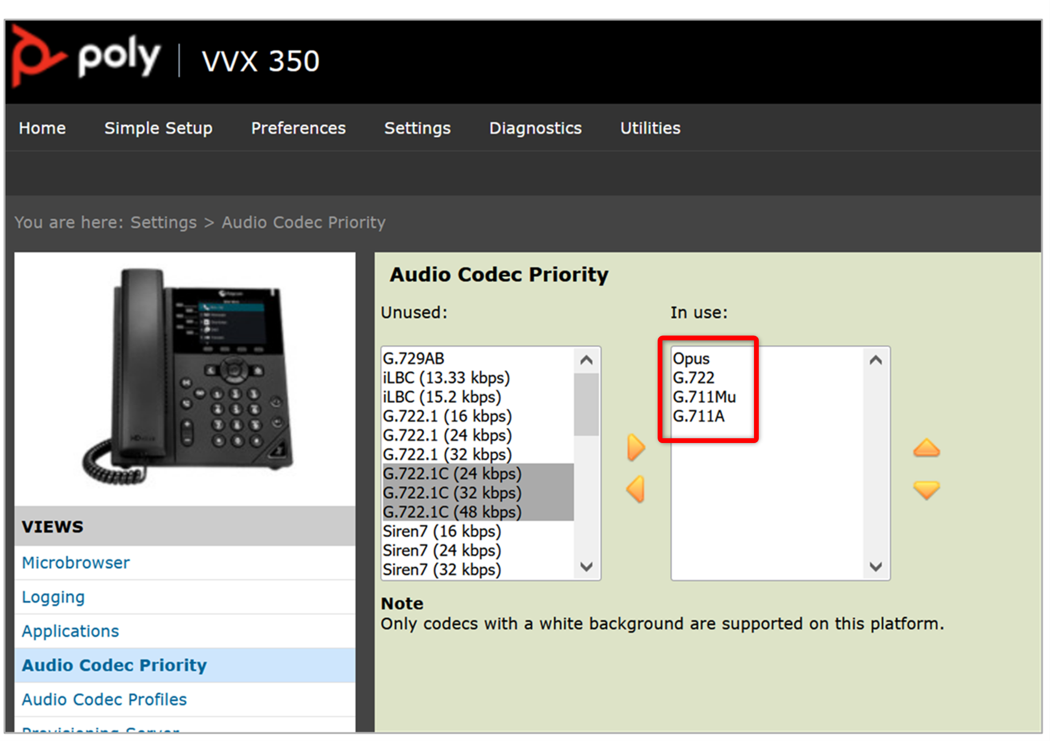Select Siren7 (24 kbps) codec
1050x741 pixels.
click(478, 550)
